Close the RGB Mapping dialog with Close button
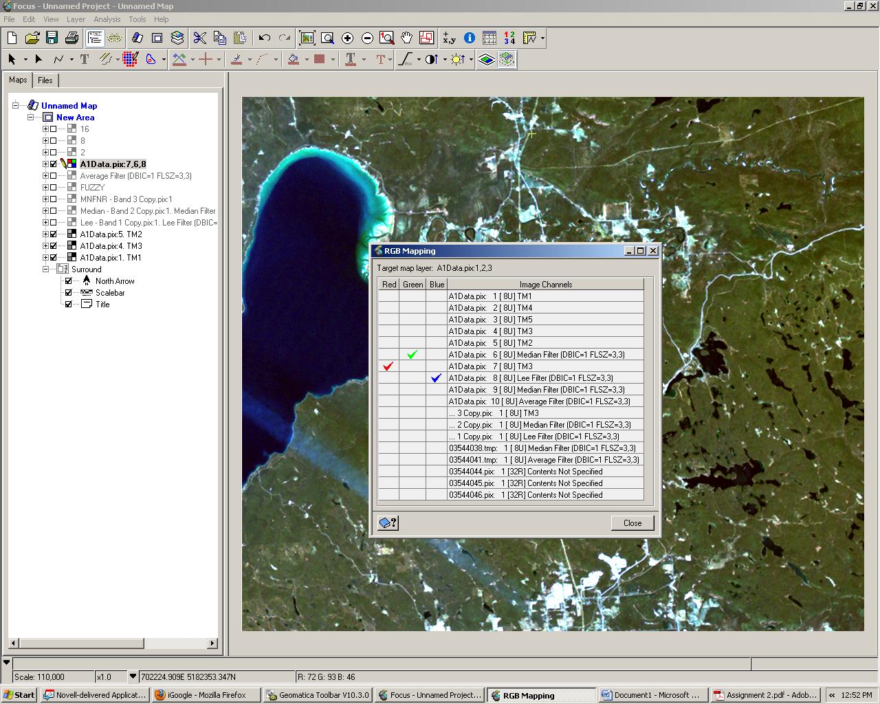 [x=632, y=523]
